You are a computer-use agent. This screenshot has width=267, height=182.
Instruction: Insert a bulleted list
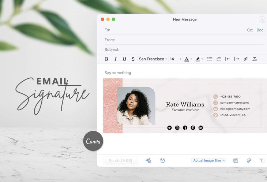(x=210, y=59)
